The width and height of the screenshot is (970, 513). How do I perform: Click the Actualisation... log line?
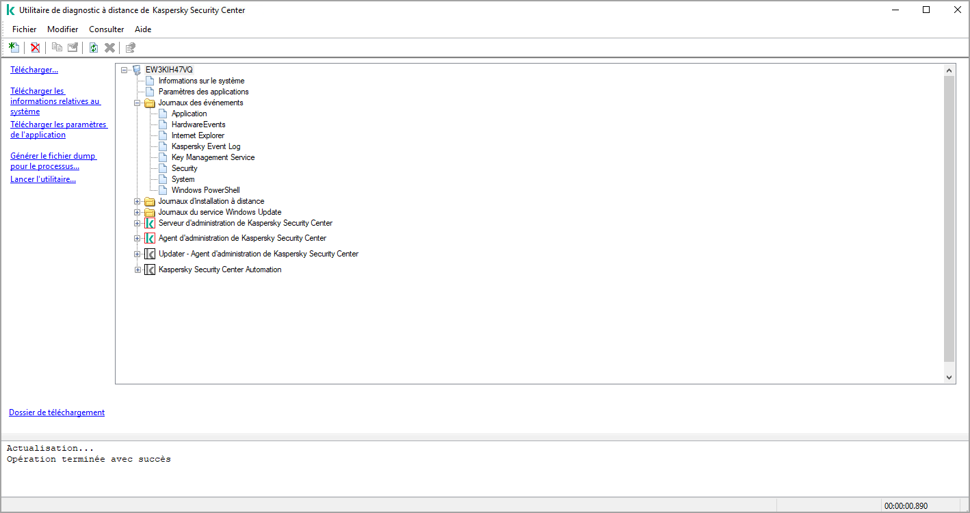tap(50, 448)
